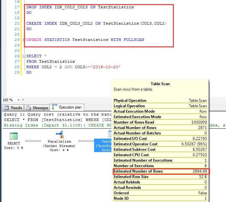
Task: Click the UPDATE STATISTICS WITH FULLSCAN line
Action: tap(85, 40)
